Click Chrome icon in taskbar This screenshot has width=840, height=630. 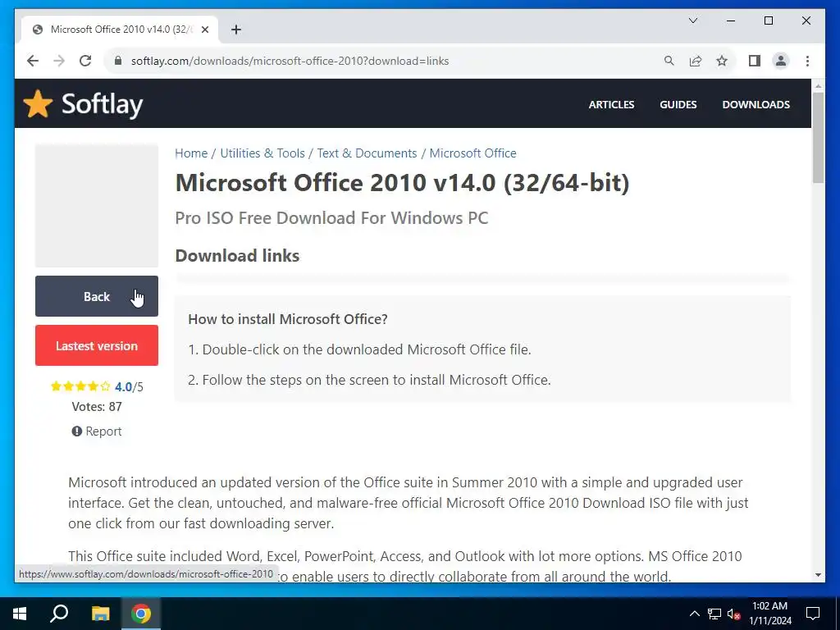(x=141, y=614)
